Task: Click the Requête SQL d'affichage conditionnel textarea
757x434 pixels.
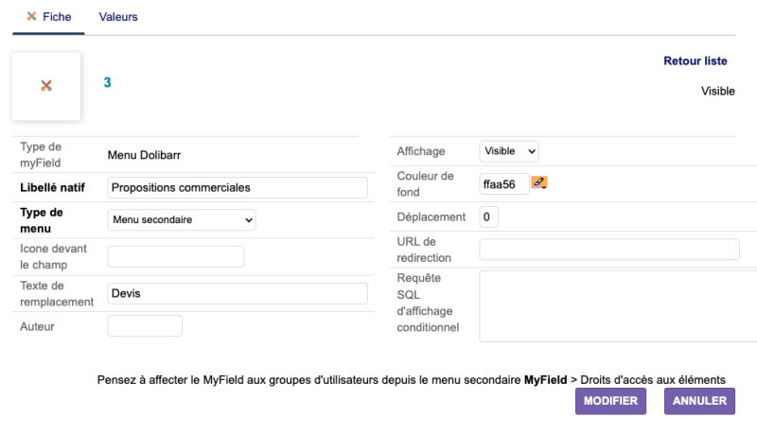Action: [x=618, y=306]
